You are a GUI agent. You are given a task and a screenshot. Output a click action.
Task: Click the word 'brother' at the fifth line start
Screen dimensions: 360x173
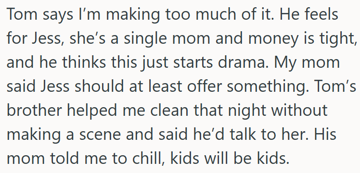[x=35, y=111]
